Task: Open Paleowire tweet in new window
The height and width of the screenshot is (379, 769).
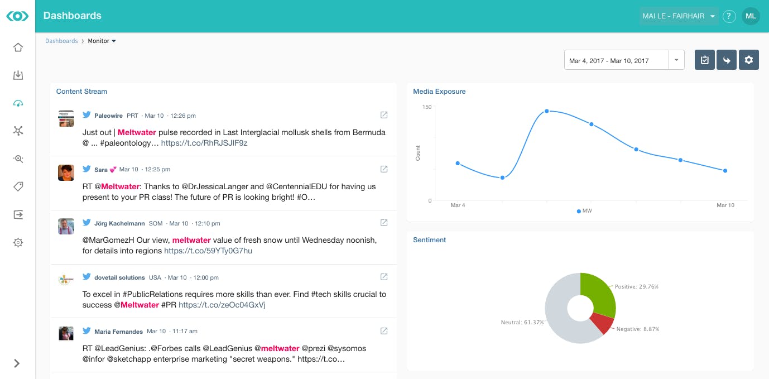Action: coord(384,115)
